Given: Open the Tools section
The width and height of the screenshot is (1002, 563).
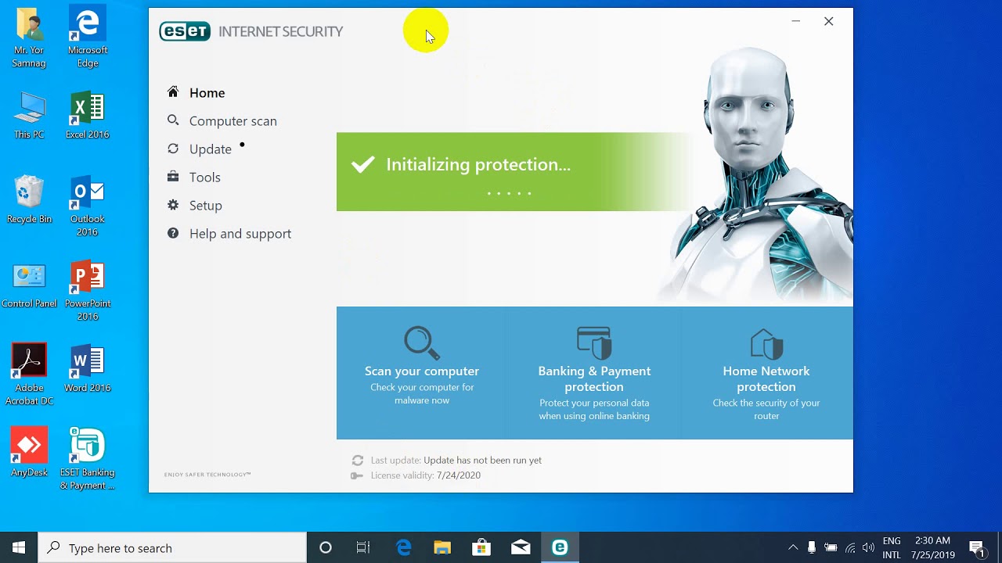Looking at the screenshot, I should pos(204,177).
